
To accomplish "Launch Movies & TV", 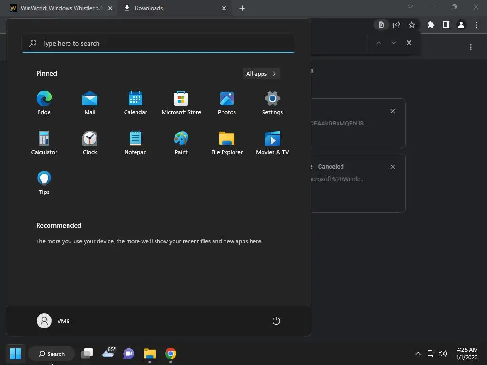I will (273, 143).
